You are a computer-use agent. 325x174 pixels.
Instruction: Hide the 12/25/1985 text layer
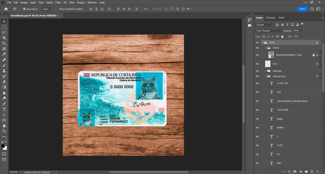[x=257, y=110]
